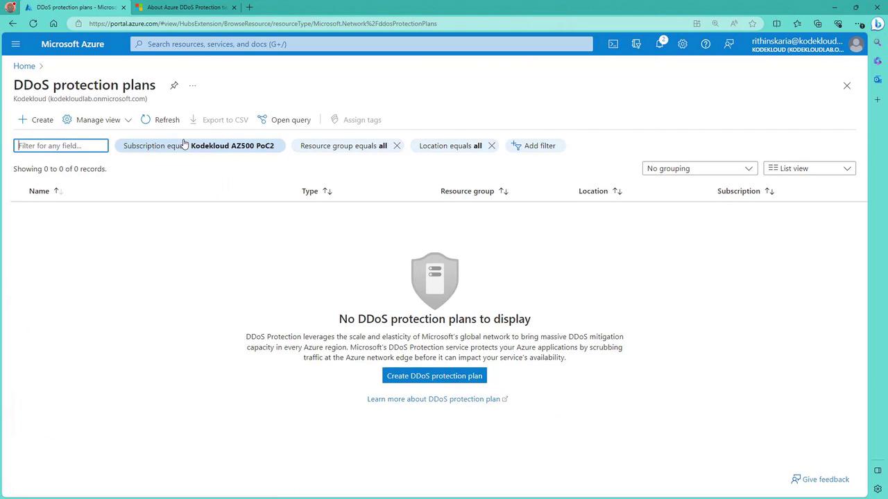Image resolution: width=888 pixels, height=499 pixels.
Task: Open Azure portal settings gear
Action: click(683, 44)
